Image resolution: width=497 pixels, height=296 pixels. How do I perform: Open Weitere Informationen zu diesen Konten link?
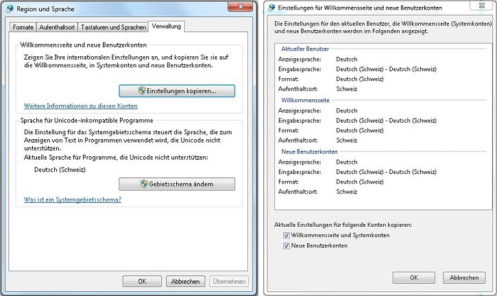81,106
